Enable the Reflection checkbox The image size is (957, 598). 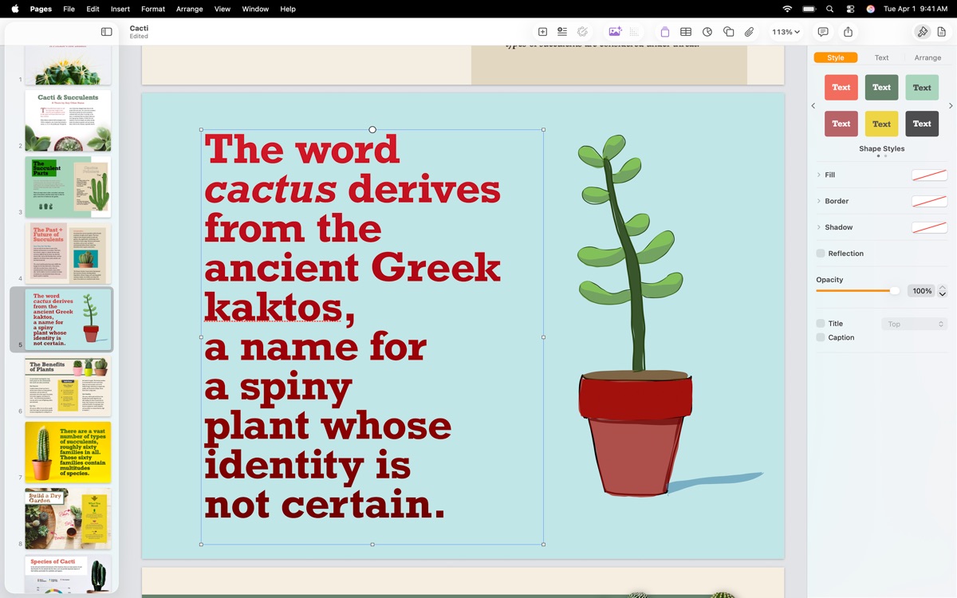[821, 254]
